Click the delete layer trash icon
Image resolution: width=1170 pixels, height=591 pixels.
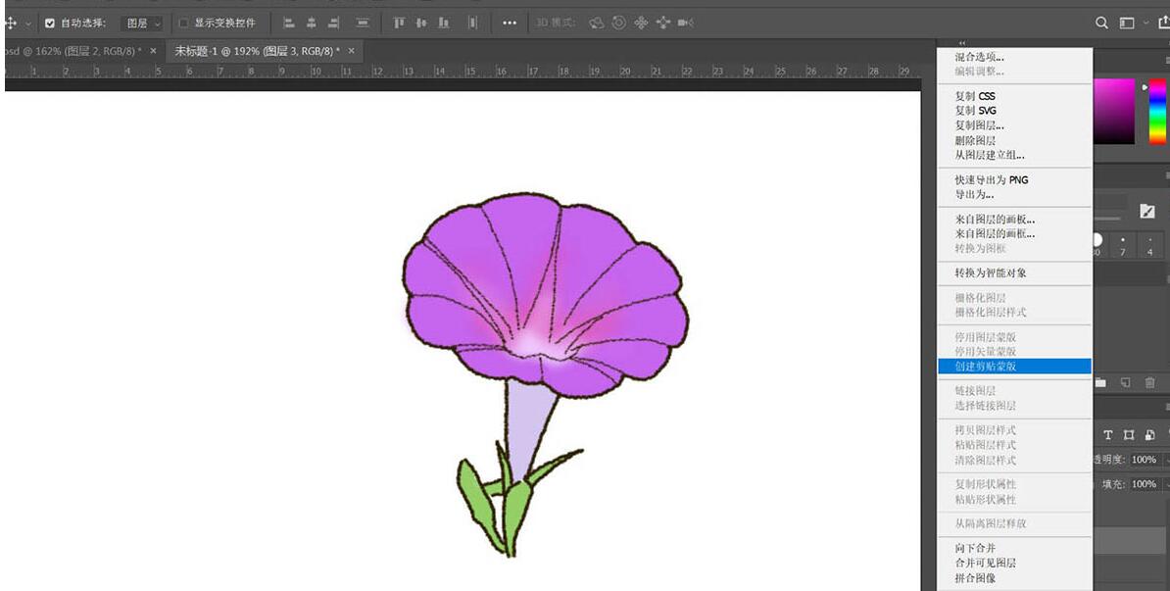click(1151, 383)
